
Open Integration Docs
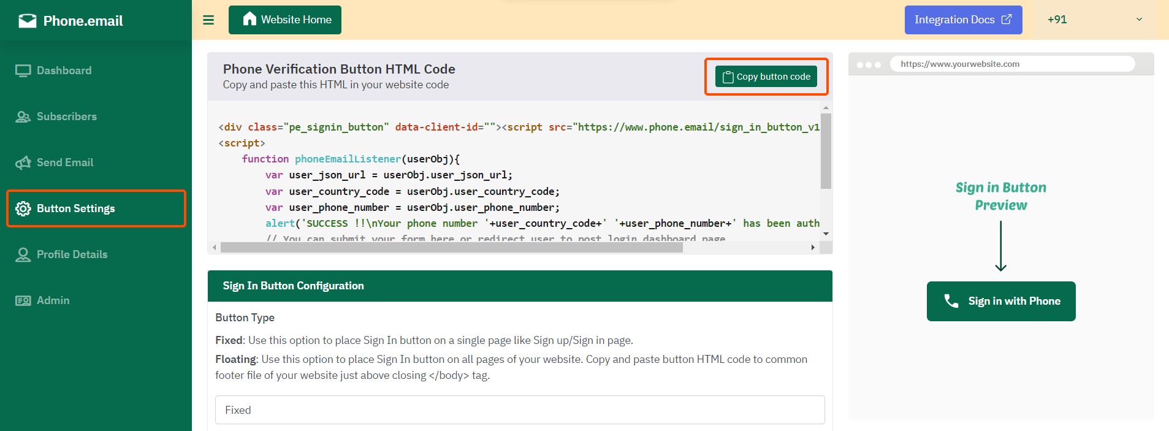[963, 20]
